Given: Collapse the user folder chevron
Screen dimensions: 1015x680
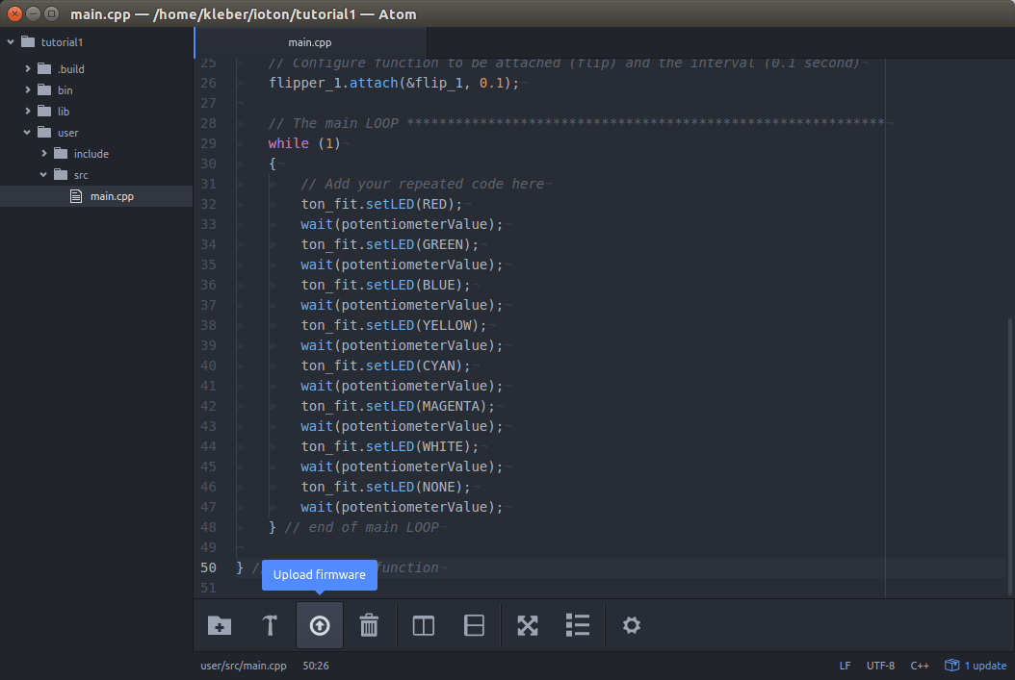Looking at the screenshot, I should pyautogui.click(x=27, y=133).
